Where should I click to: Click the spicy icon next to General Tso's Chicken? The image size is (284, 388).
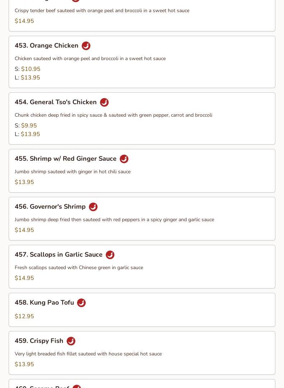click(x=104, y=102)
